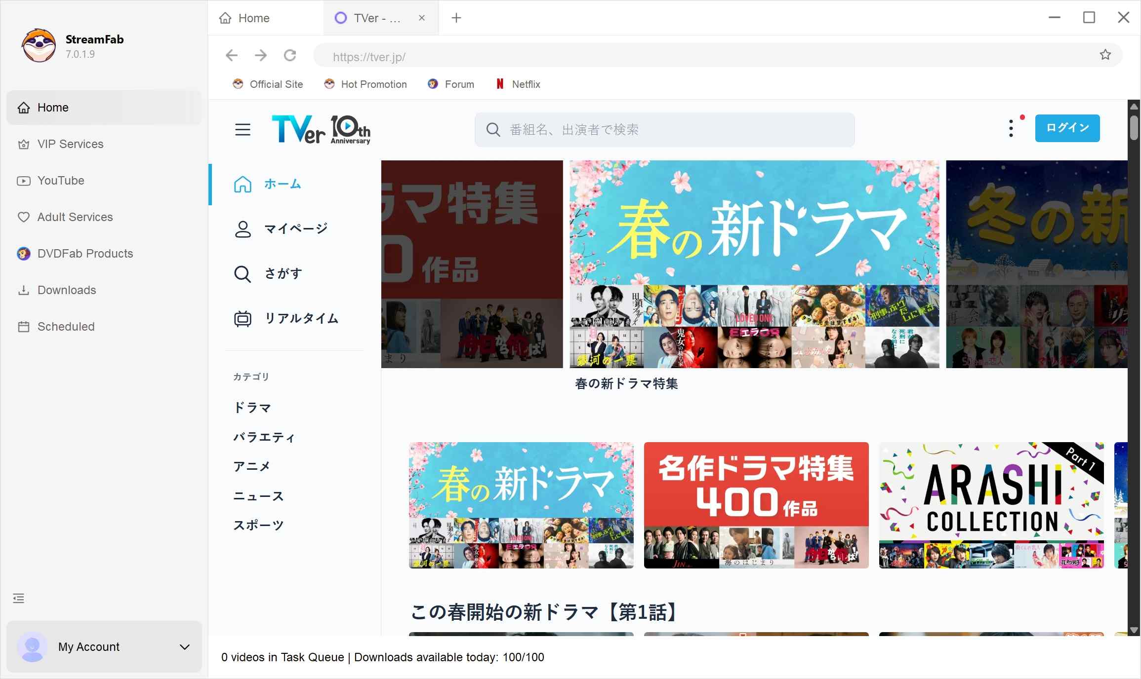Click the StreamFab 7.0.1.9 version text
This screenshot has width=1141, height=679.
point(80,54)
